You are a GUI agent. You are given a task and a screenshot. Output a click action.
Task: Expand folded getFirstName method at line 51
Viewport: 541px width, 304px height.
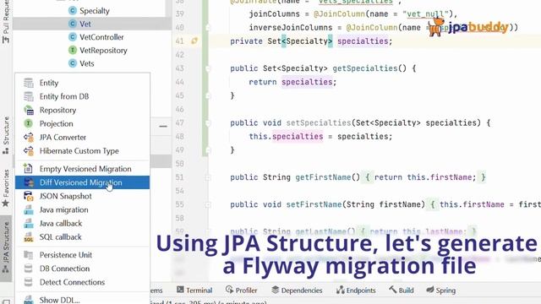click(x=208, y=177)
